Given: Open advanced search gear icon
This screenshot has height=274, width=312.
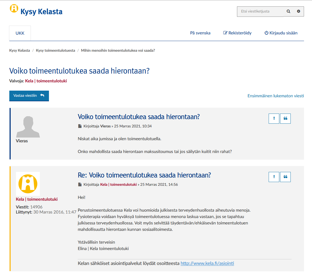Looking at the screenshot, I should tap(298, 11).
